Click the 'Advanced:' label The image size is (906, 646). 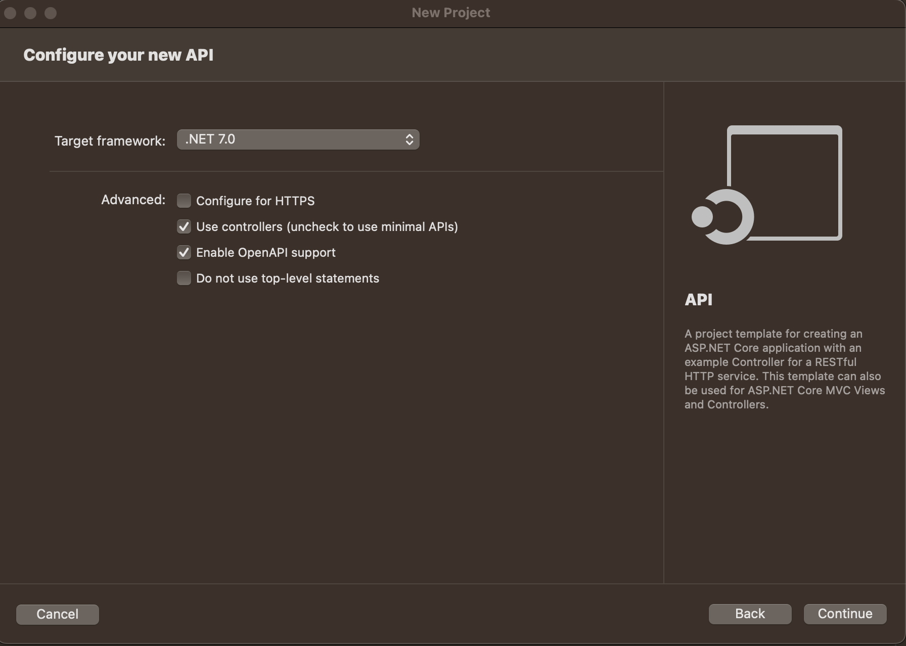(x=133, y=200)
